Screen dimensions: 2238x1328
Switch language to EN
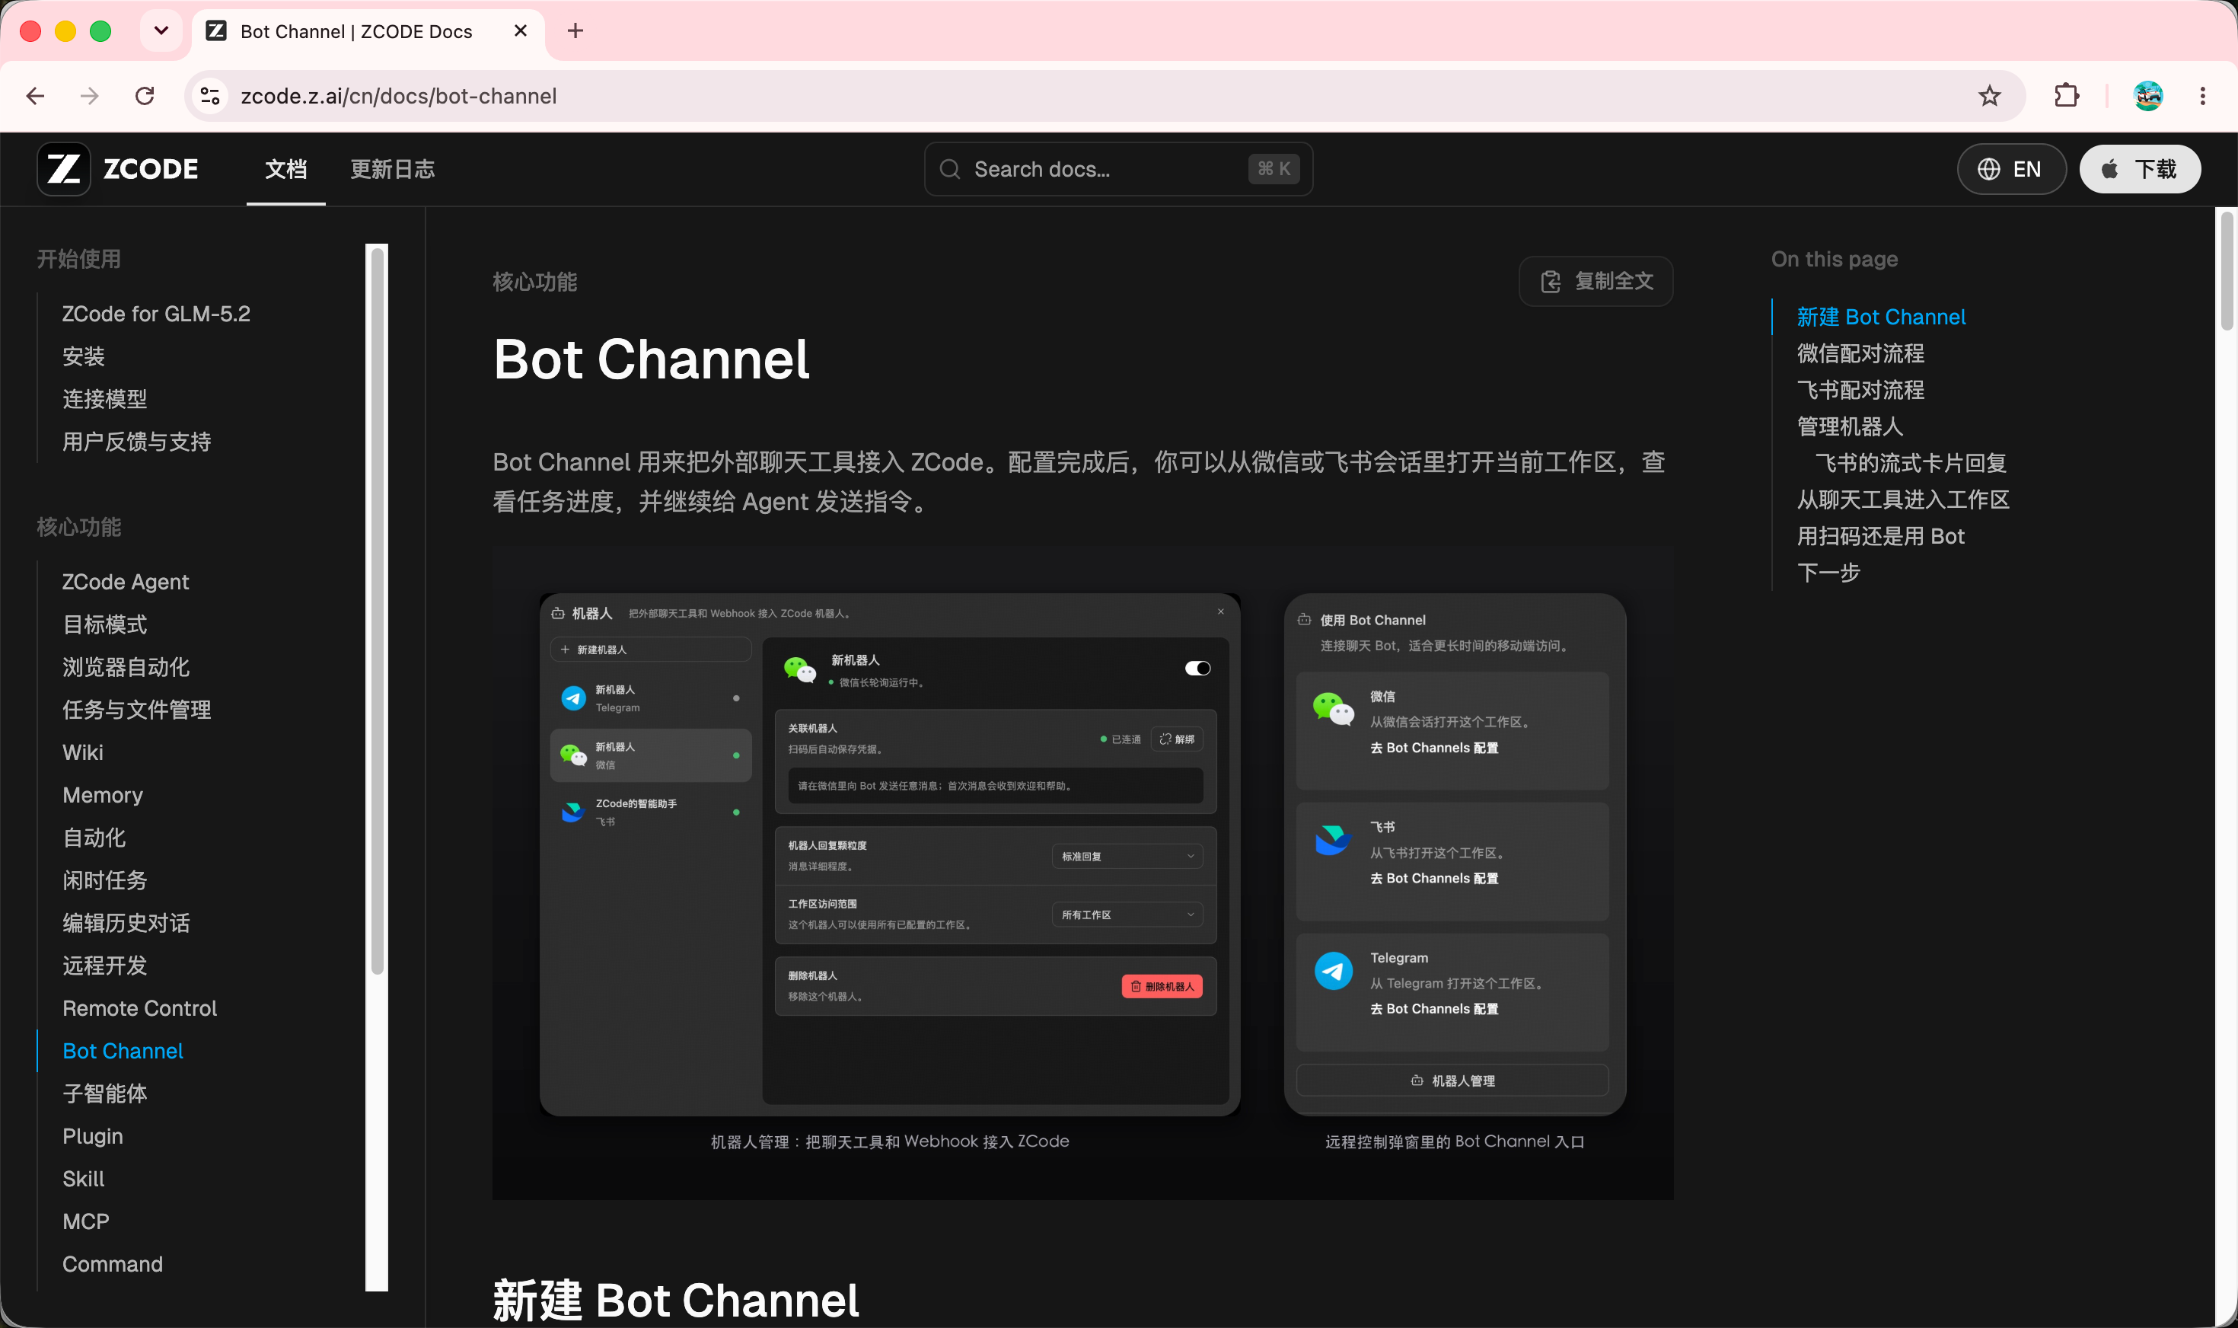coord(2011,169)
